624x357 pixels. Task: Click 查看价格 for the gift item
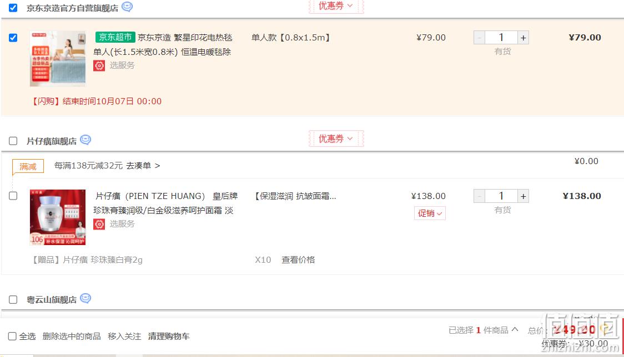pyautogui.click(x=299, y=259)
